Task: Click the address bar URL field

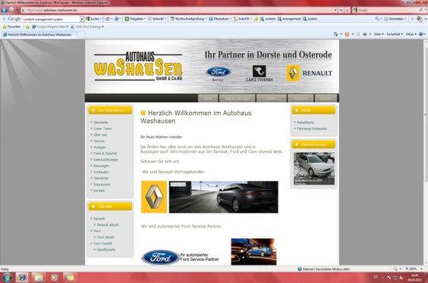Action: [178, 10]
